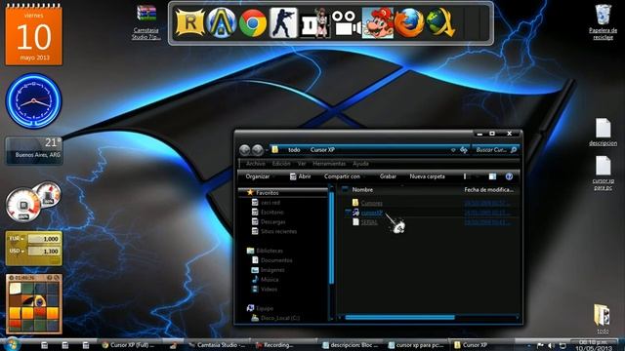625x351 pixels.
Task: Click 'todo' in the address breadcrumb
Action: point(294,150)
